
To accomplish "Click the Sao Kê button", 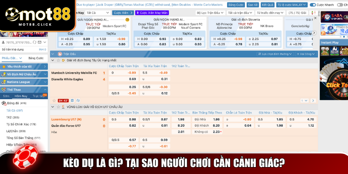I will [252, 5].
